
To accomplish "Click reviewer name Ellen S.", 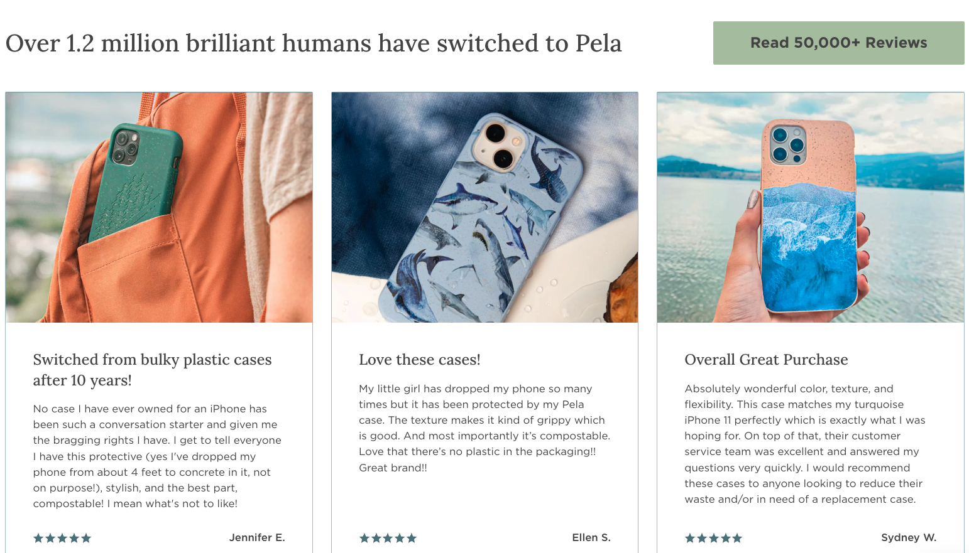I will [591, 537].
